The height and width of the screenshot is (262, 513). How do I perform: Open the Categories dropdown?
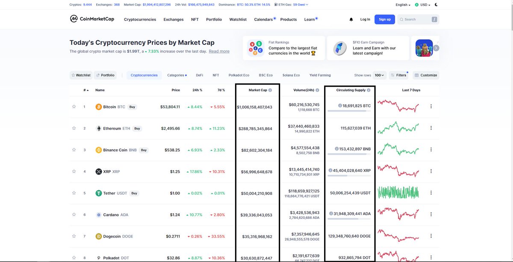coord(177,75)
